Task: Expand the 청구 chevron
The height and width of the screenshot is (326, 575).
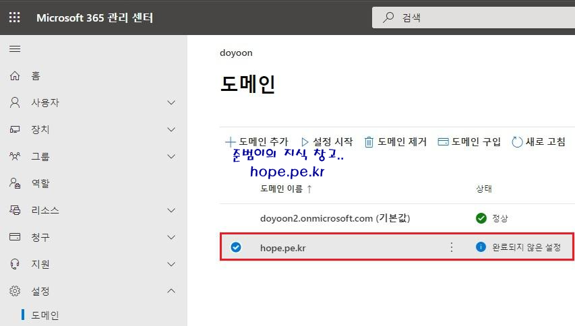Action: click(x=171, y=237)
